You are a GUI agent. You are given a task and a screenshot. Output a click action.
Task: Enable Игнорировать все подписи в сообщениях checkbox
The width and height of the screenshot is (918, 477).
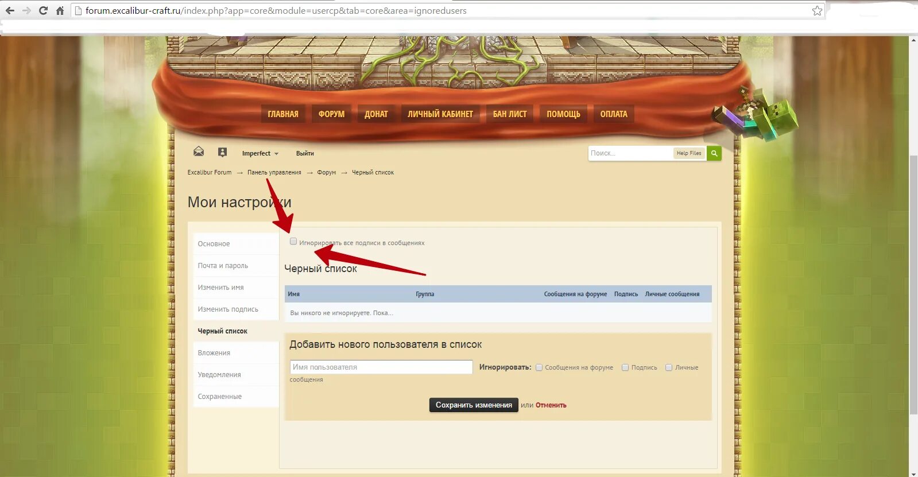point(293,242)
